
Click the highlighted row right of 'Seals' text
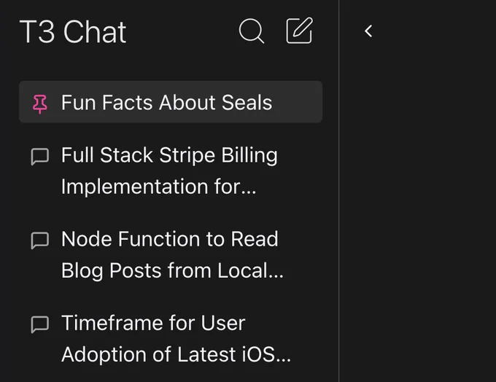298,102
